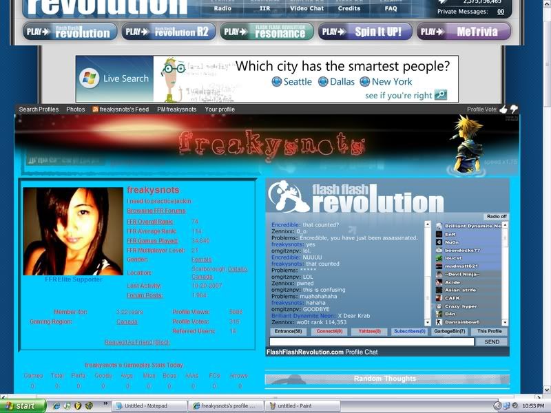Switch to the This Profile chat tab

(489, 332)
